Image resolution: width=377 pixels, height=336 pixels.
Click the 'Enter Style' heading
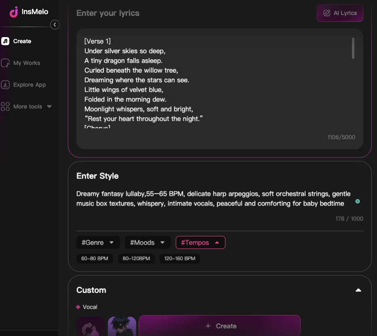[97, 176]
